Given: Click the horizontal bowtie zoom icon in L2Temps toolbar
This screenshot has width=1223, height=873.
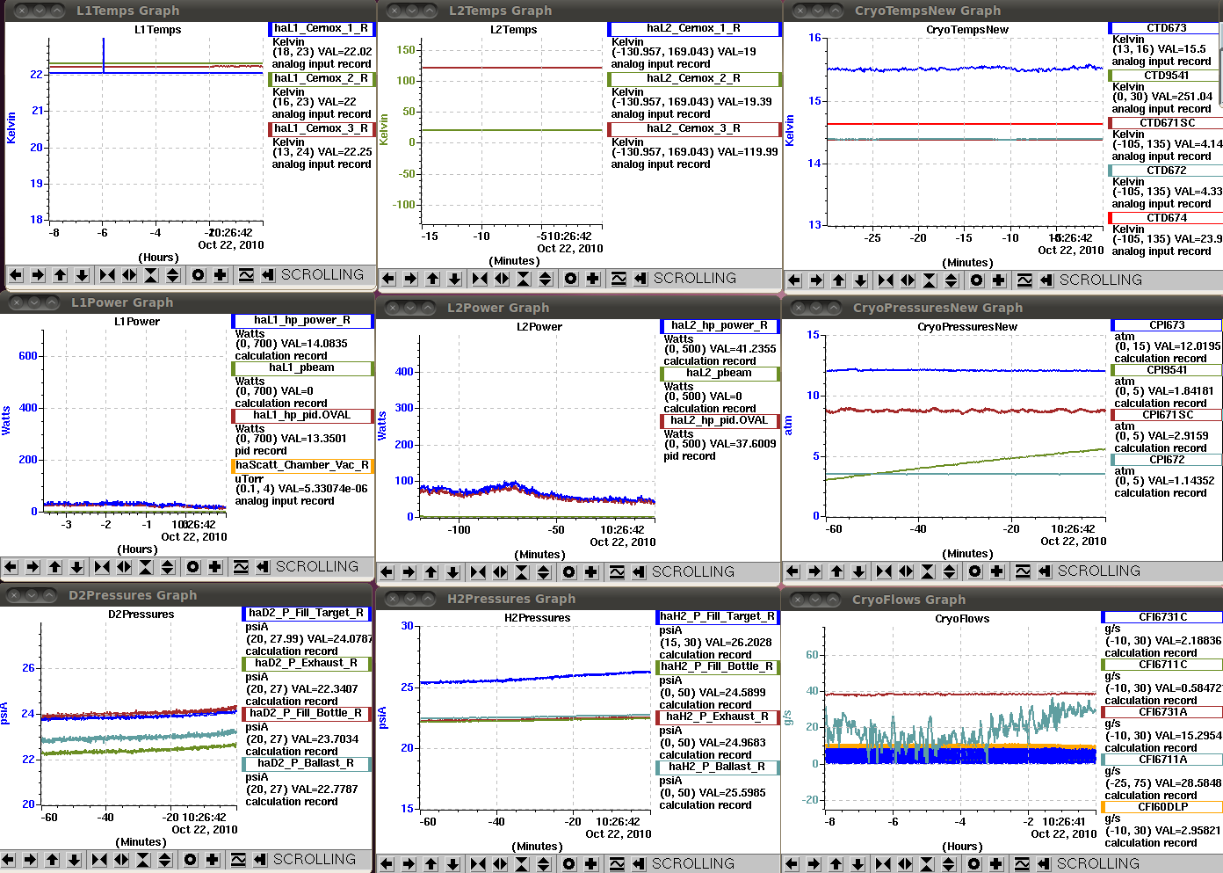Looking at the screenshot, I should (480, 279).
